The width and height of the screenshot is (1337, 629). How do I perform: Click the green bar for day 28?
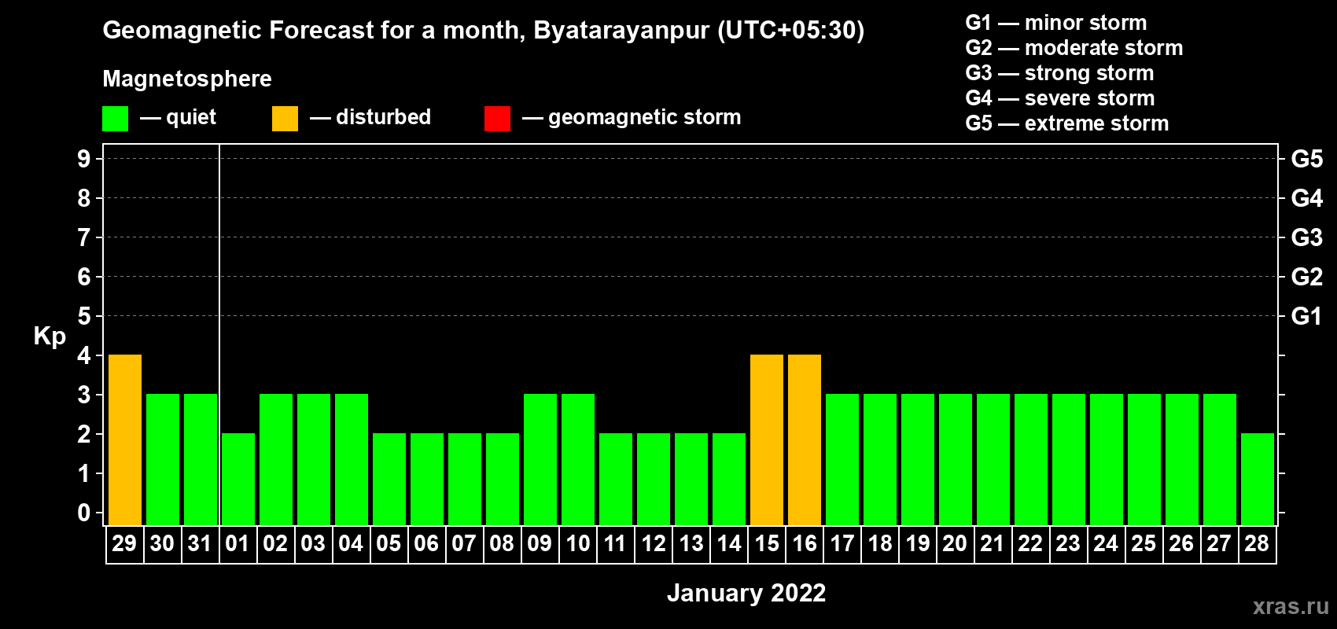[x=1258, y=479]
